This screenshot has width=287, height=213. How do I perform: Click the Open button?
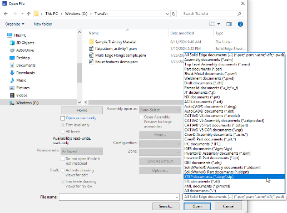197,206
